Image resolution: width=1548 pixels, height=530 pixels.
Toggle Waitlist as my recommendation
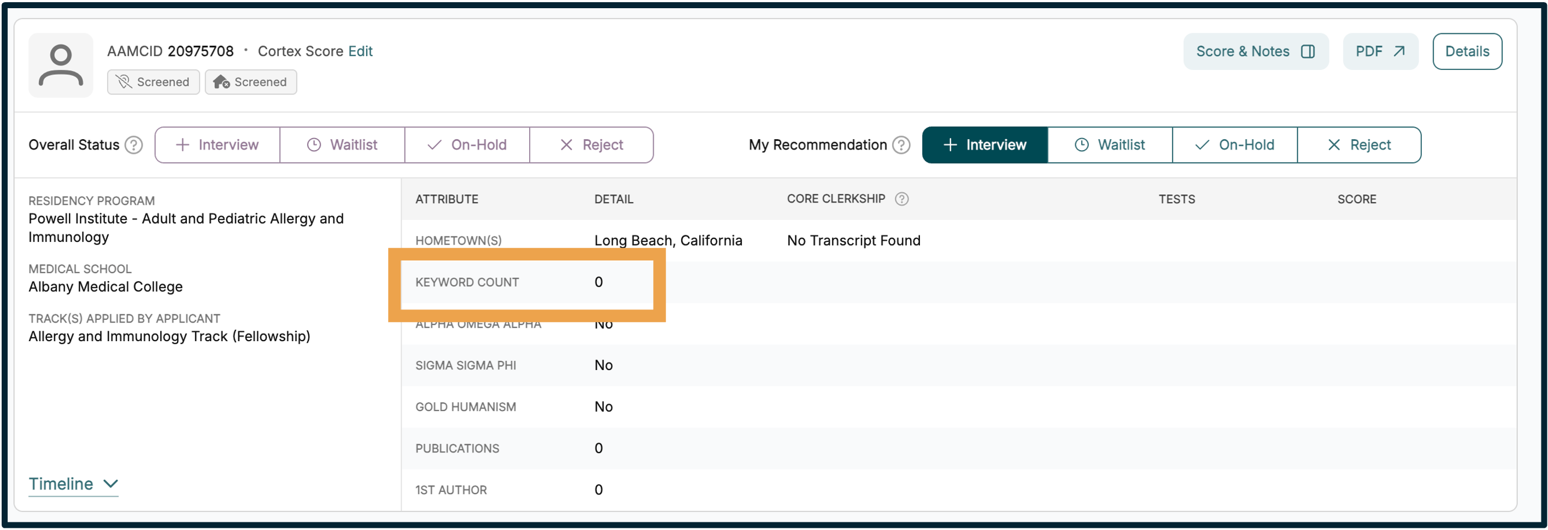(x=1109, y=145)
